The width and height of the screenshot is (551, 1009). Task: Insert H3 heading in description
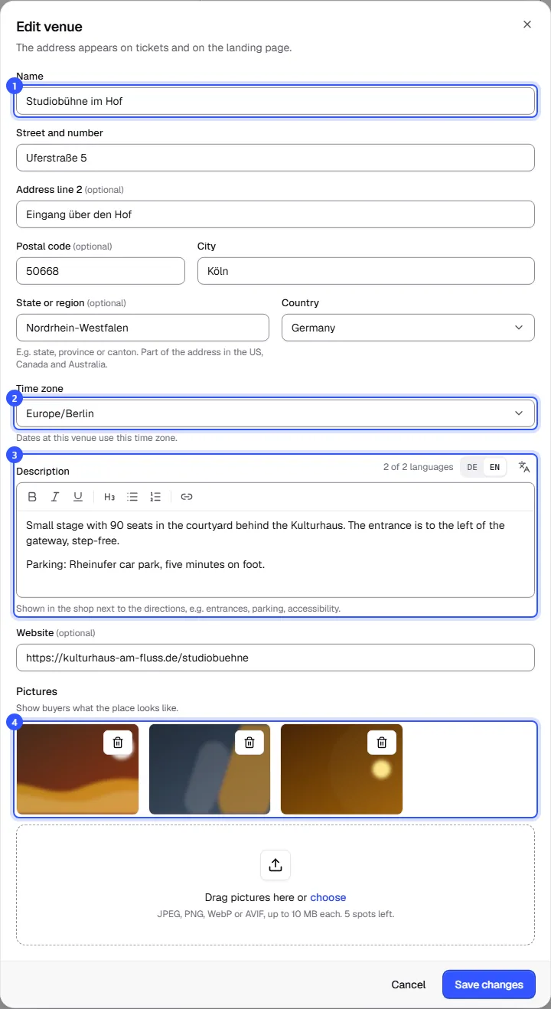(x=109, y=497)
